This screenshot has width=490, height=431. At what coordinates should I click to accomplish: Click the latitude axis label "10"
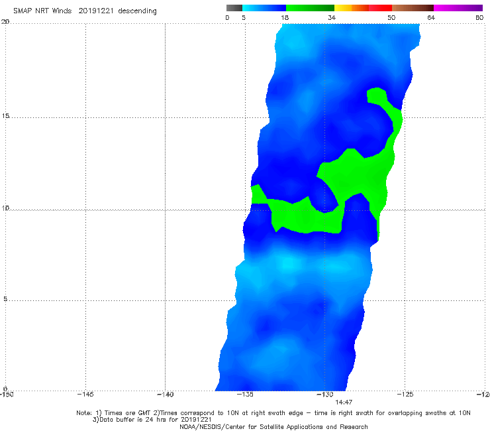click(x=5, y=208)
